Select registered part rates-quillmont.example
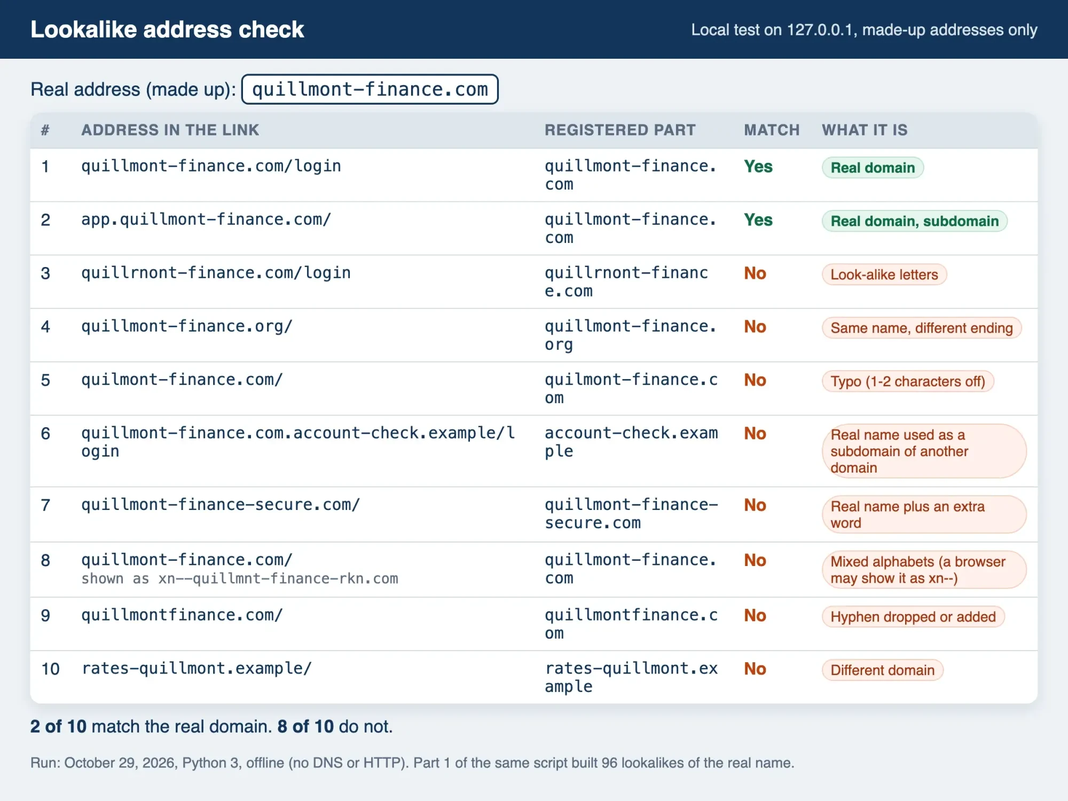1068x801 pixels. tap(631, 677)
